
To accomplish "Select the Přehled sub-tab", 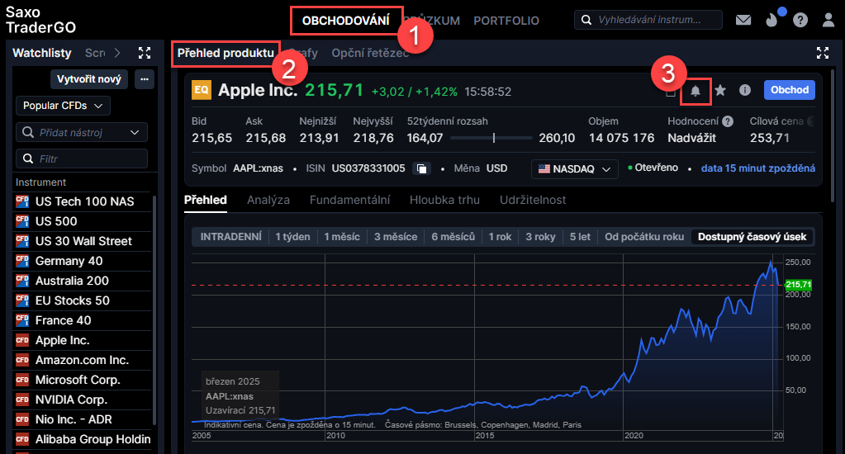I will 206,200.
